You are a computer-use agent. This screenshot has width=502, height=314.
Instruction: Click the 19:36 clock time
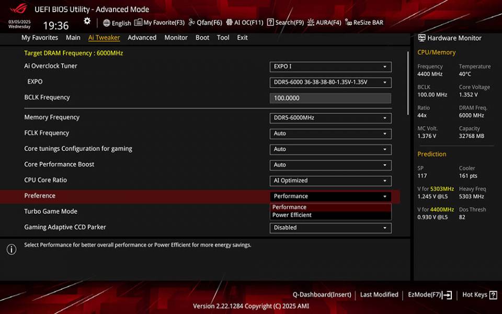(56, 26)
